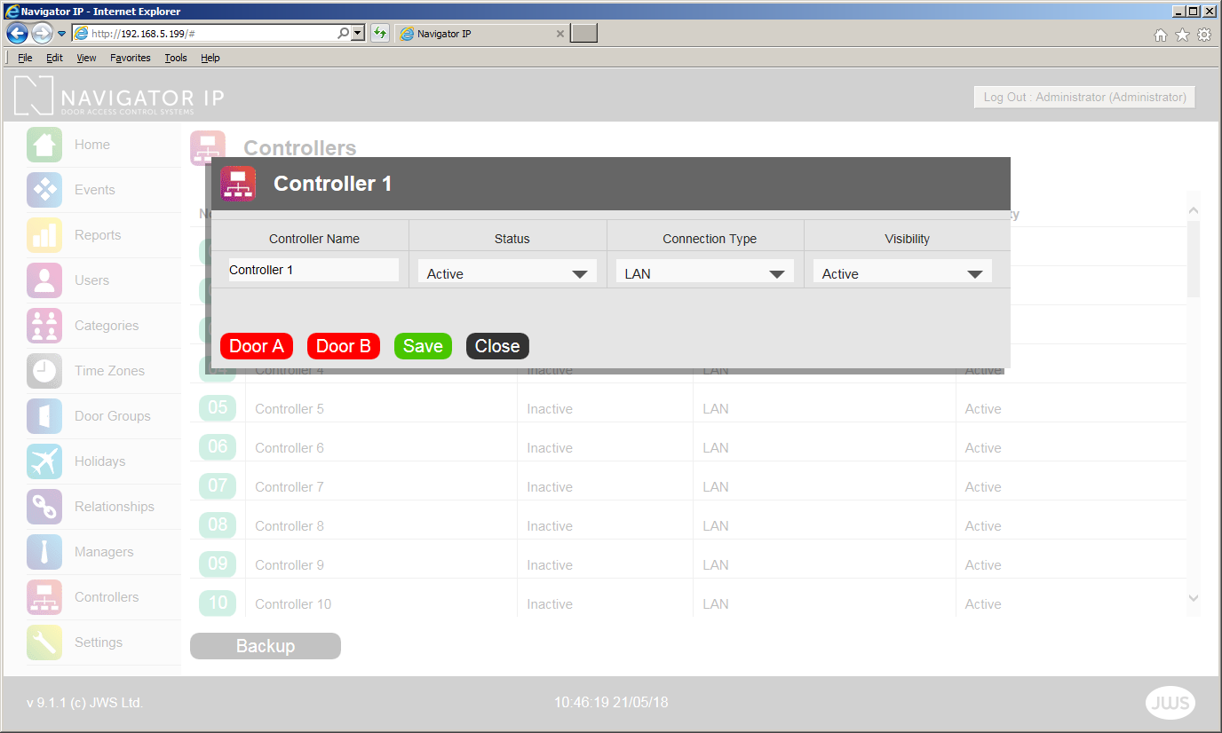Click the controllers list scroll down arrow
Screen dimensions: 1222x733
coord(1194,598)
